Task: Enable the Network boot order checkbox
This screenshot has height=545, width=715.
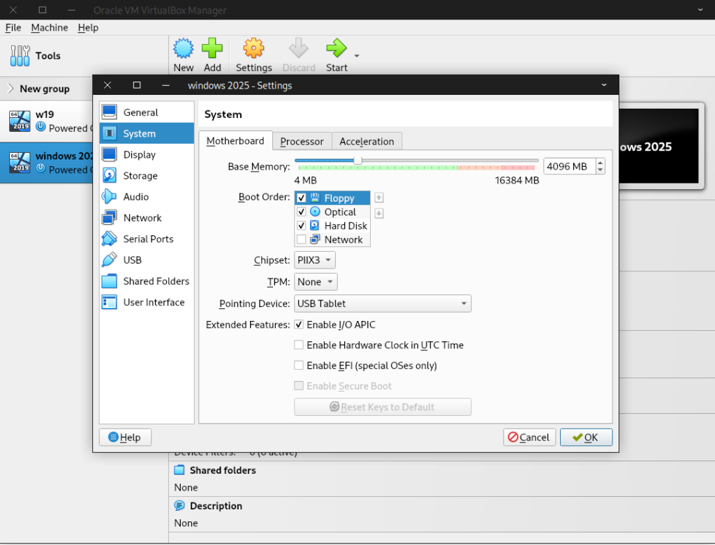Action: click(302, 239)
